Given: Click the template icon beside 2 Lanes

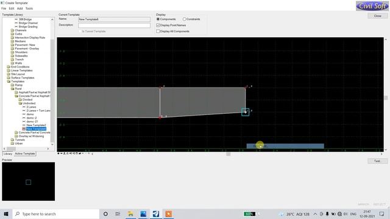Looking at the screenshot, I should click(24, 107).
